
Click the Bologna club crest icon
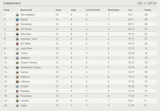tap(17, 91)
